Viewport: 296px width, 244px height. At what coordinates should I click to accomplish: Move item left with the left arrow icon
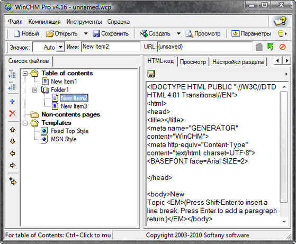coord(13,153)
